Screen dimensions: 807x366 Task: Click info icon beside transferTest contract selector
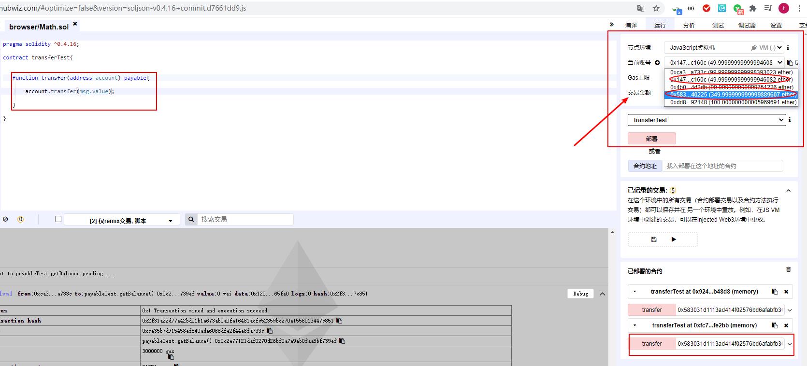790,120
